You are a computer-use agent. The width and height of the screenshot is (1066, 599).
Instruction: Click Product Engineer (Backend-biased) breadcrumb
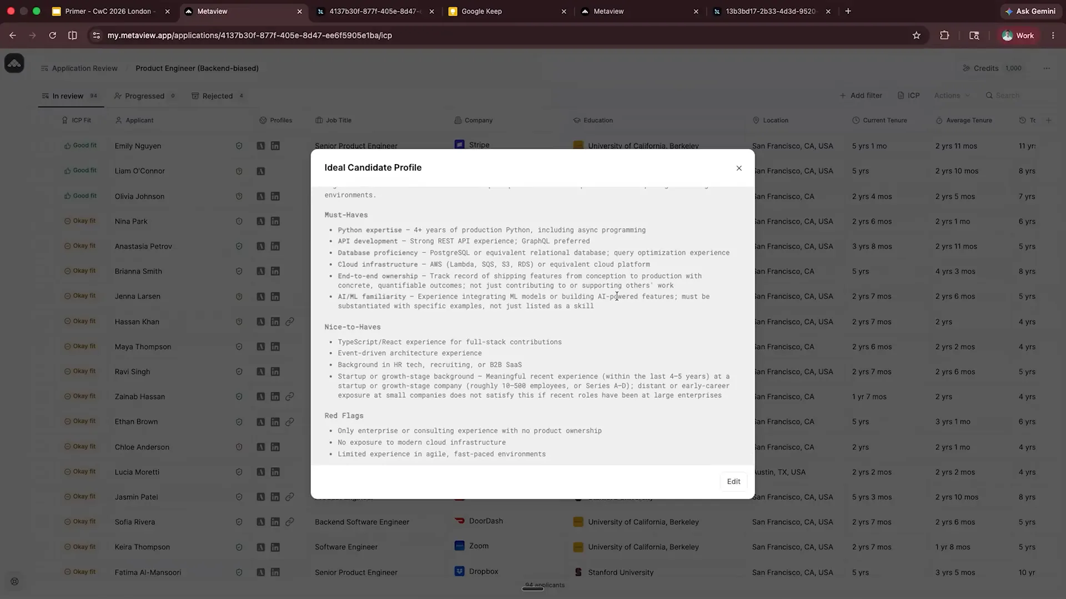pyautogui.click(x=197, y=68)
